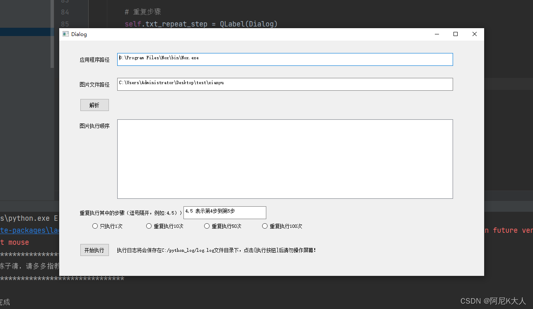Click inside the 图片执行顺序 text area
The image size is (533, 309).
(x=285, y=159)
